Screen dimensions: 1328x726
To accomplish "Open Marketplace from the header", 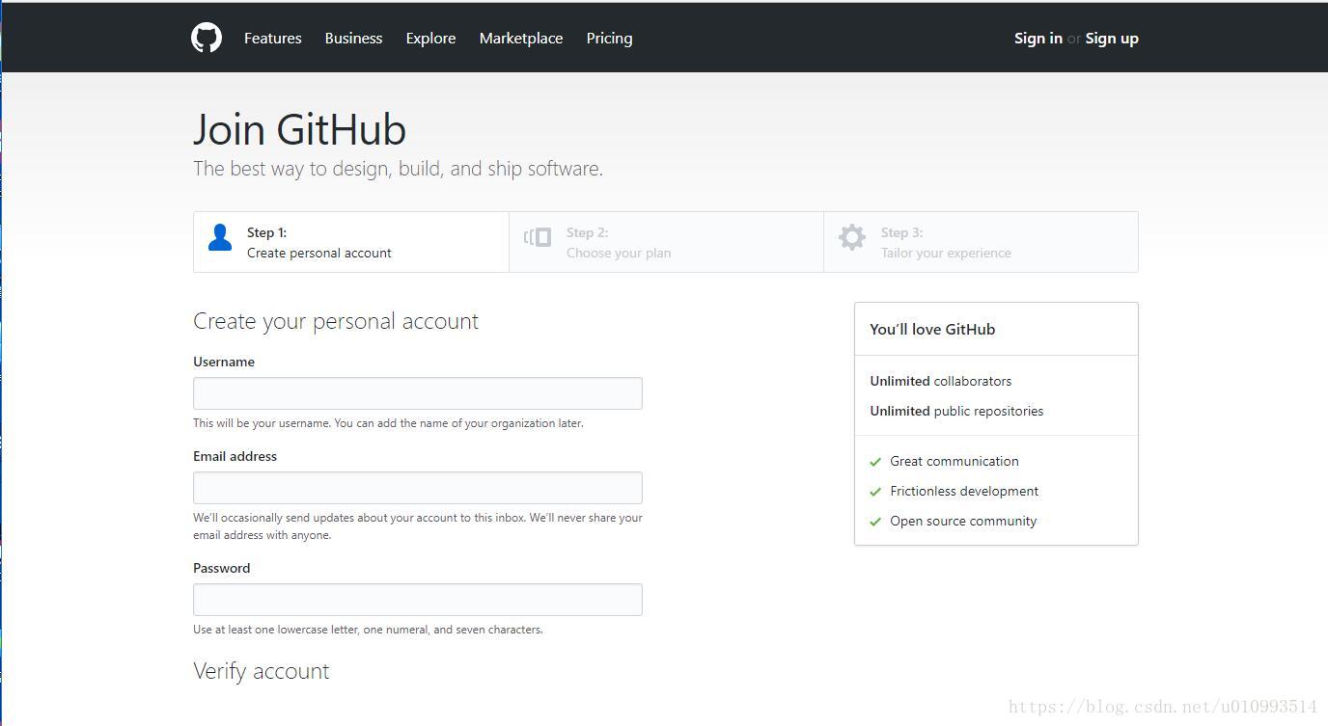I will point(521,39).
